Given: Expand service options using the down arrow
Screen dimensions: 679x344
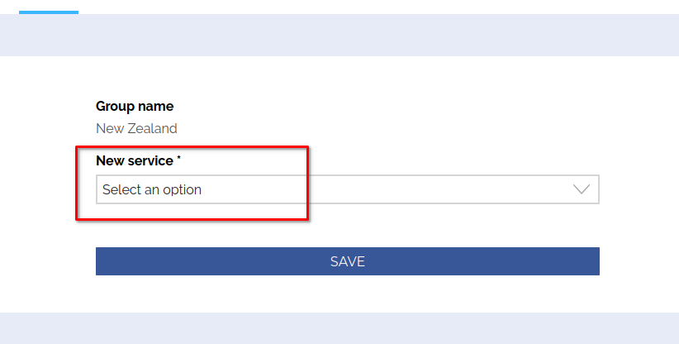Looking at the screenshot, I should (x=582, y=189).
